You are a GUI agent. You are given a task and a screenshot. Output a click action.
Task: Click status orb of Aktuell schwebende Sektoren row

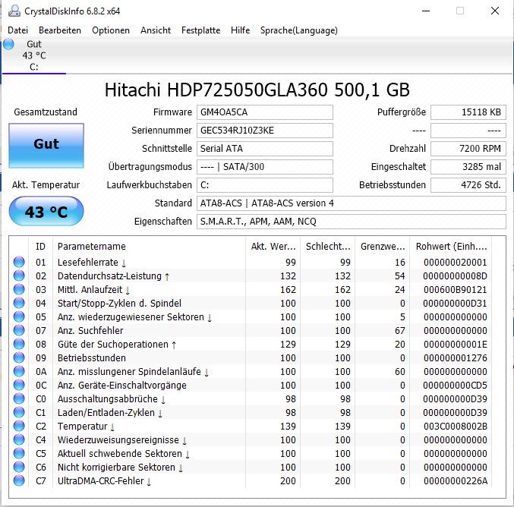(x=19, y=453)
